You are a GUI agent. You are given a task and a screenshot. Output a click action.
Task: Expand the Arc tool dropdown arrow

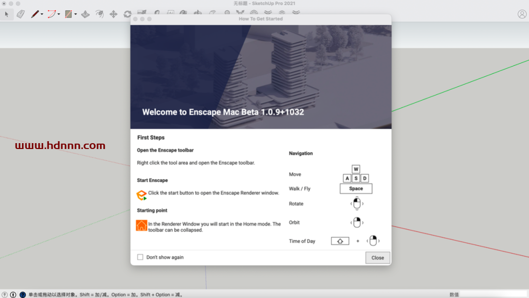click(x=59, y=14)
